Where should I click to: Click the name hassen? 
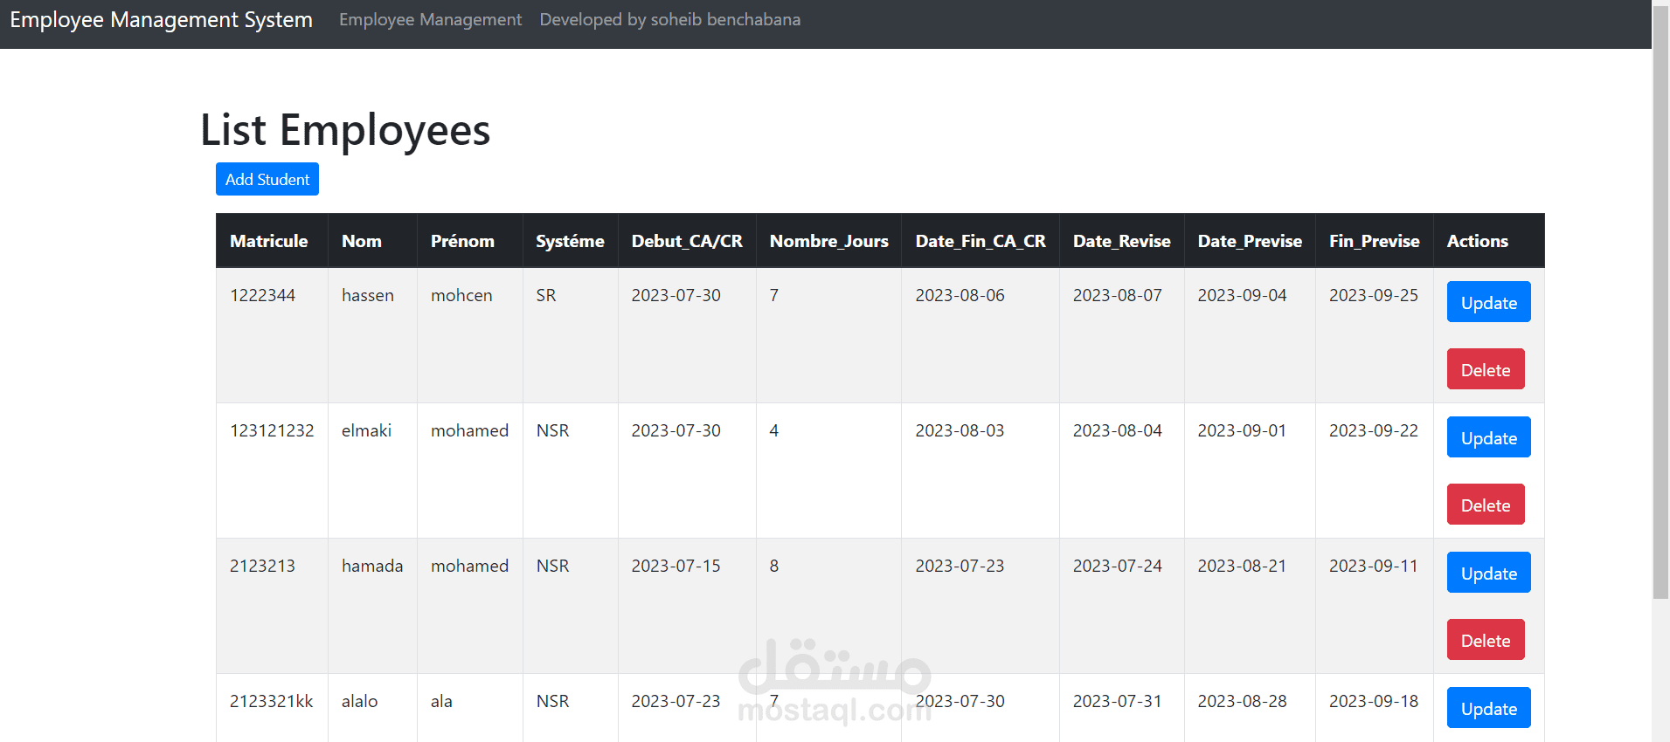(x=368, y=295)
